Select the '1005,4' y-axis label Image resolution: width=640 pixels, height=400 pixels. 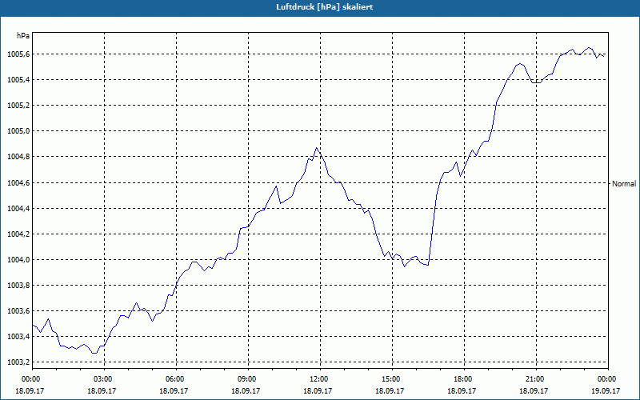point(18,80)
